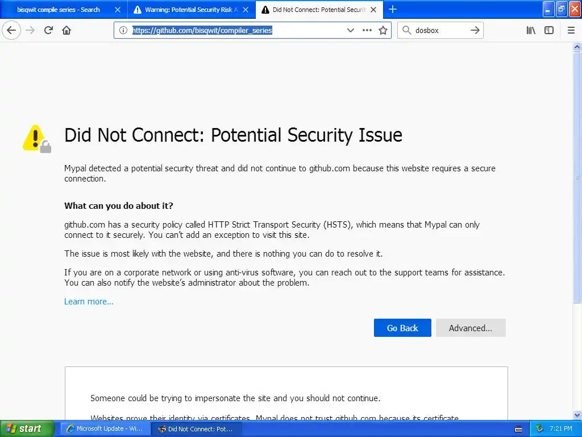Run the dosbox search with arrow

coord(475,30)
